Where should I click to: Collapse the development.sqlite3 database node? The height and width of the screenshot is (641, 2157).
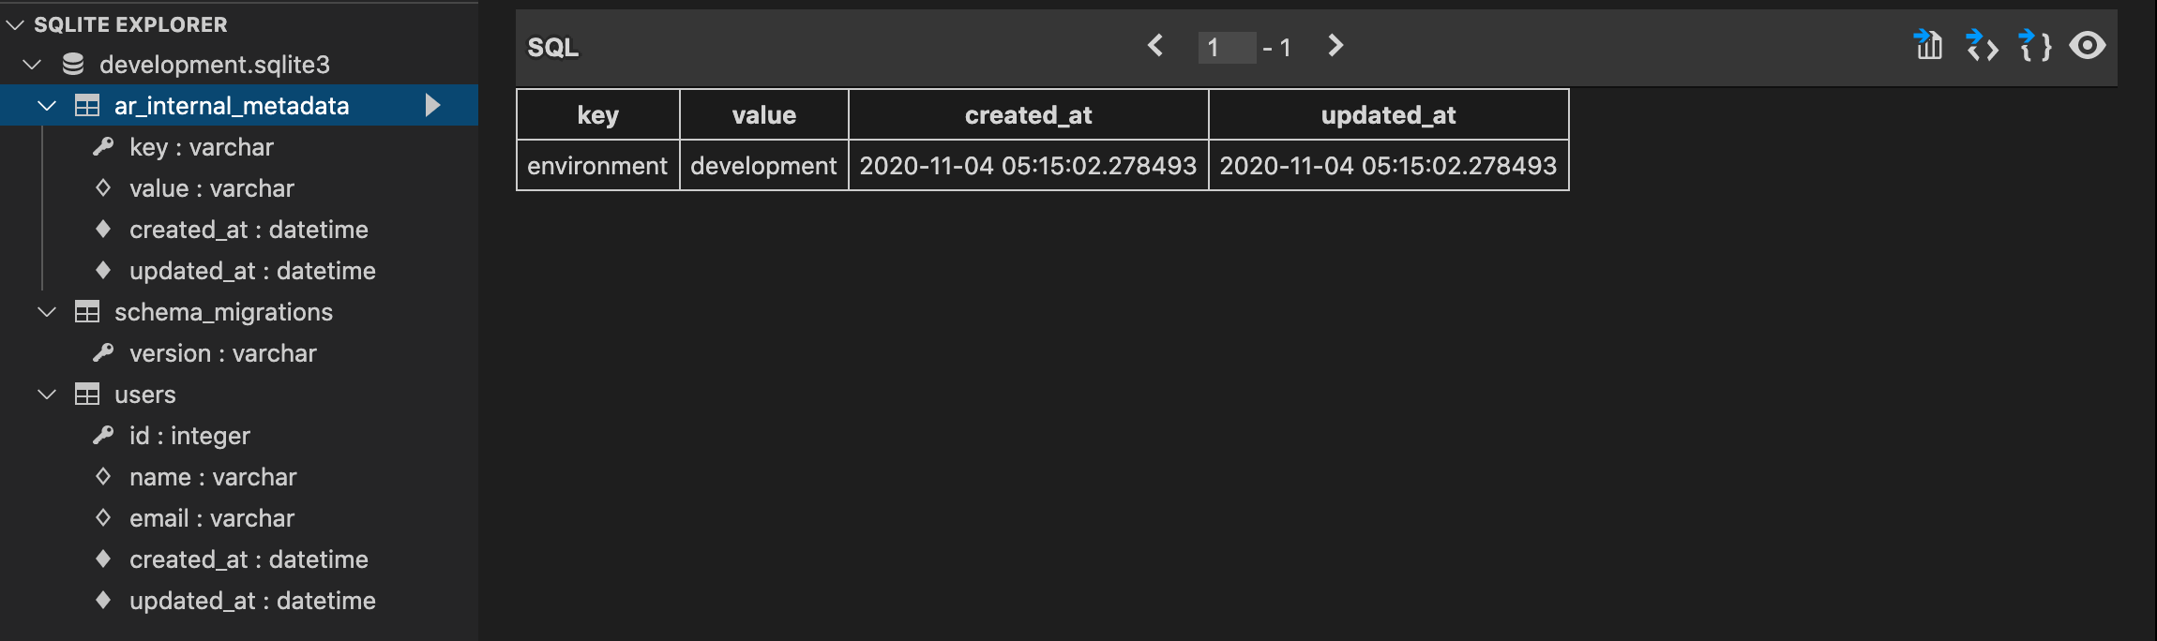[x=33, y=64]
